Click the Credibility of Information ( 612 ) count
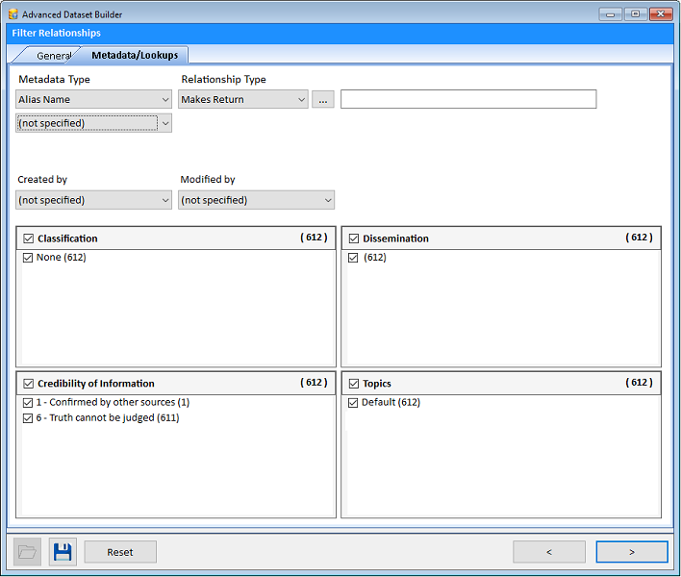 point(314,383)
